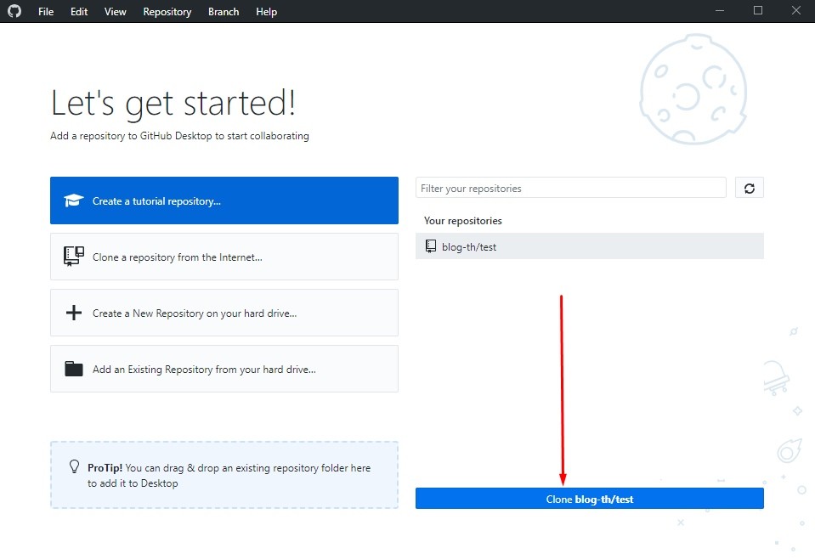Click the Clone blog-th/test button
This screenshot has width=815, height=559.
[590, 499]
